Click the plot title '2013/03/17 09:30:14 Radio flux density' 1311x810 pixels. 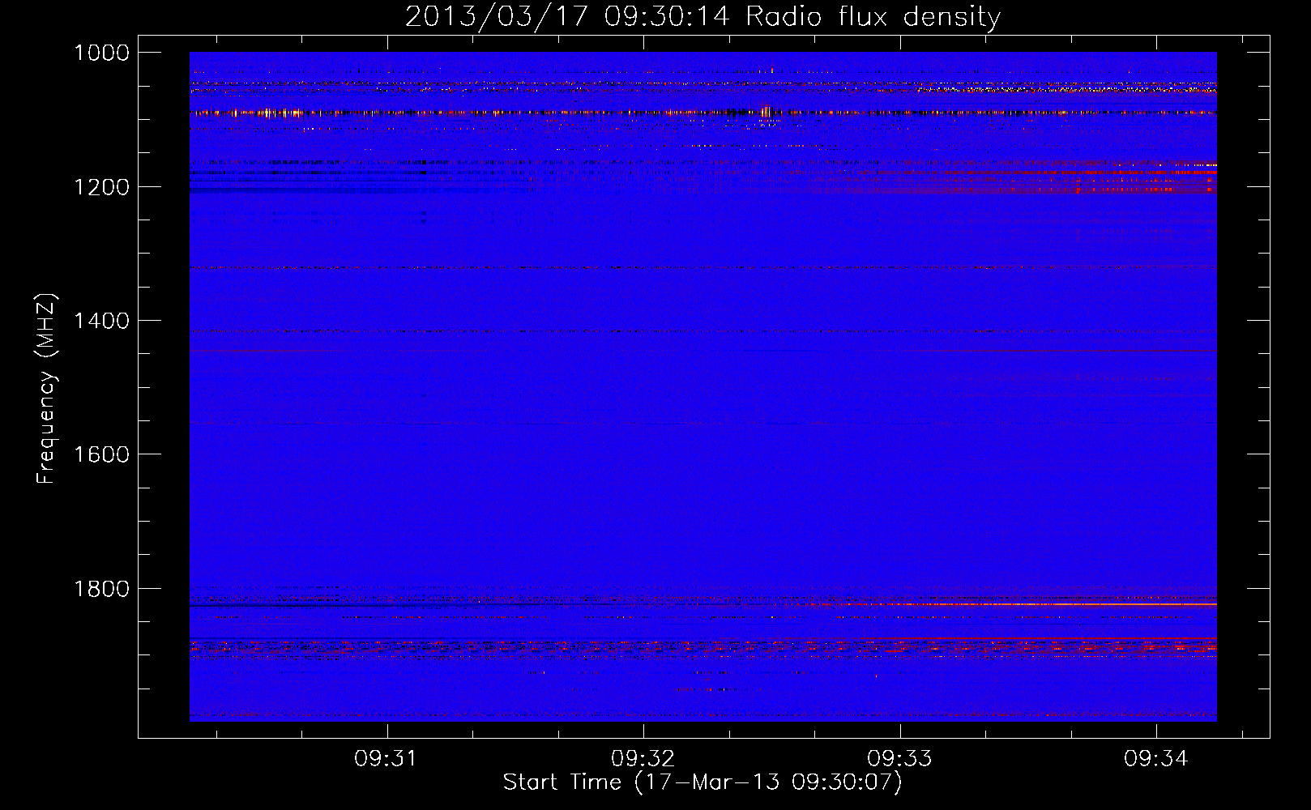(x=702, y=16)
